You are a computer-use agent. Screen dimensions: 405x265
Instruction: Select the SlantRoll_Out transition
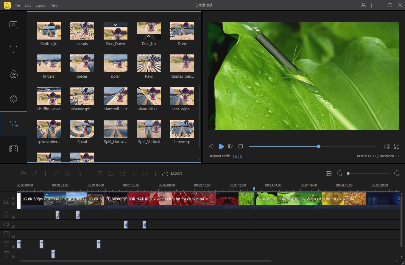tap(116, 99)
